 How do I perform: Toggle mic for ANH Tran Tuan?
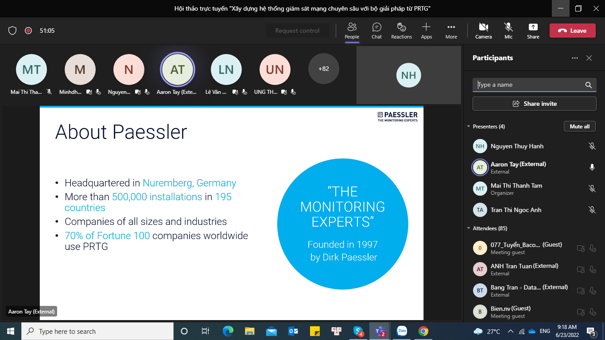pos(593,270)
